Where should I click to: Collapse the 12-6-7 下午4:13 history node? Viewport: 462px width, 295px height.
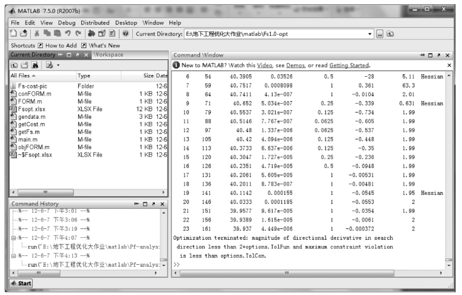(x=13, y=256)
